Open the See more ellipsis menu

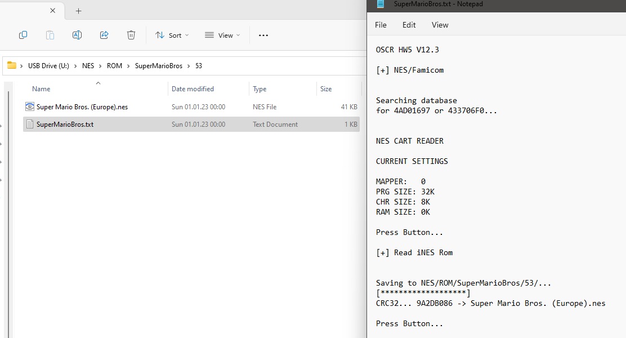point(263,35)
